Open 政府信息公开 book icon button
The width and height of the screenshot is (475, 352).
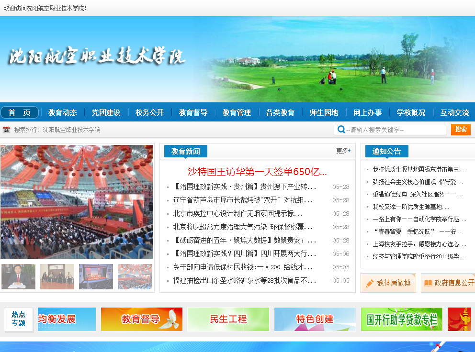coord(448,283)
